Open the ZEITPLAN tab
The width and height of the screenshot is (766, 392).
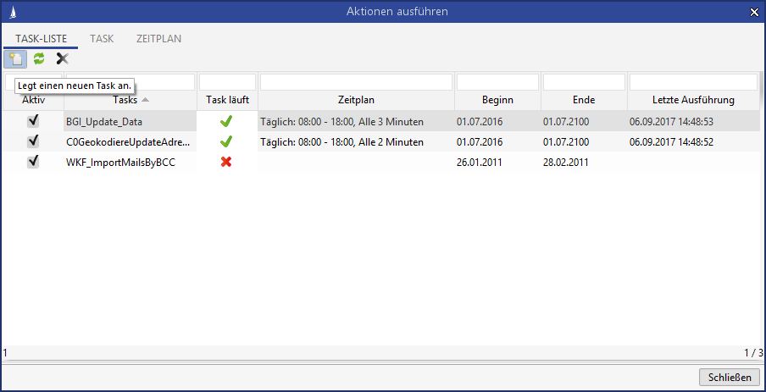pyautogui.click(x=158, y=39)
